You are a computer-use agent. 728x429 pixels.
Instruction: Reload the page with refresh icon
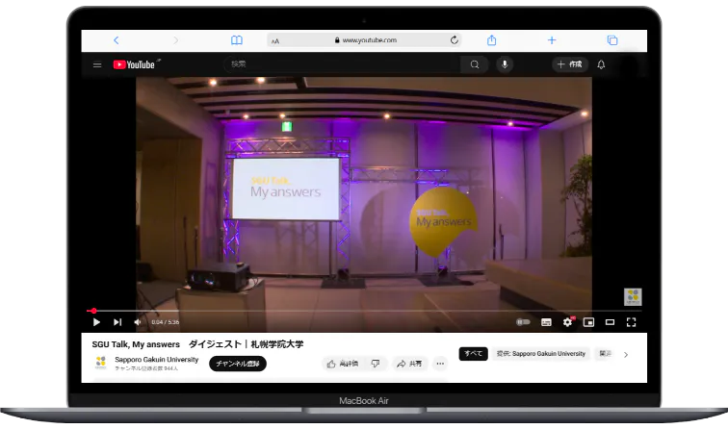click(455, 39)
